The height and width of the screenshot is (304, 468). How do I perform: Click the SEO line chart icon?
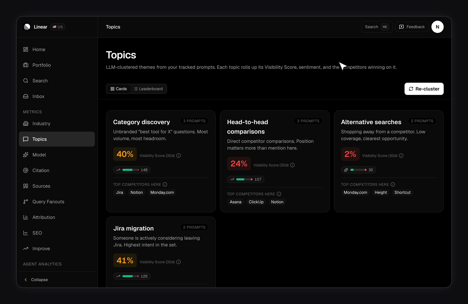point(26,233)
